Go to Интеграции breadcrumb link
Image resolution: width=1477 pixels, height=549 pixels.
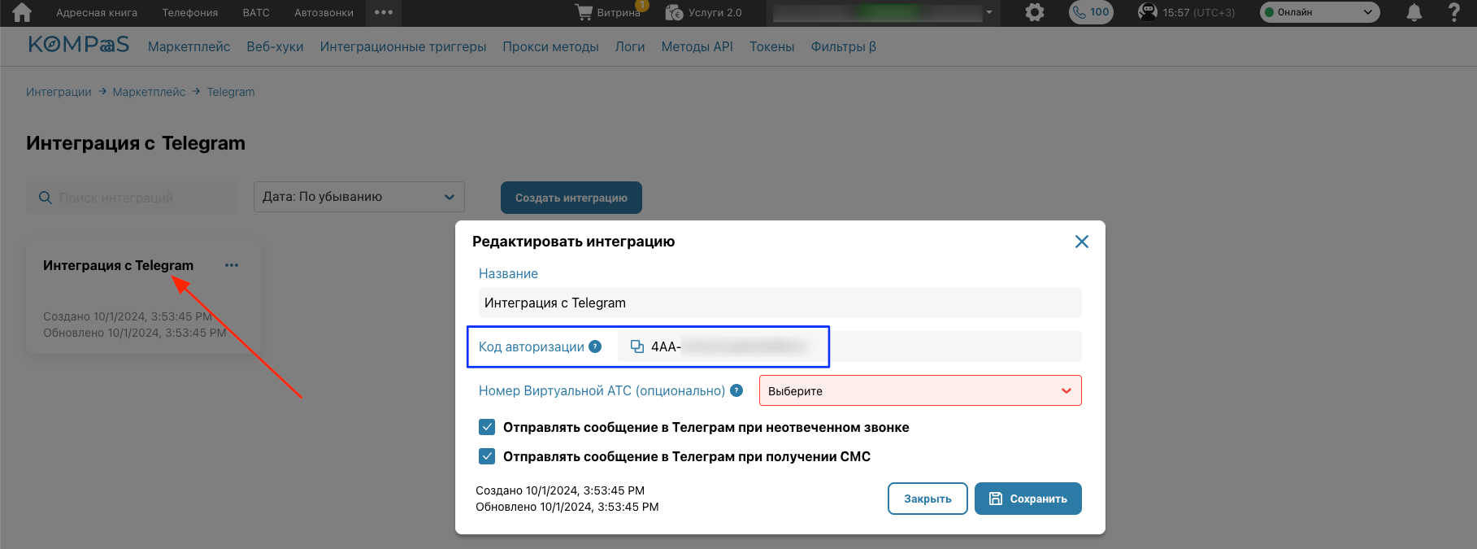point(59,92)
